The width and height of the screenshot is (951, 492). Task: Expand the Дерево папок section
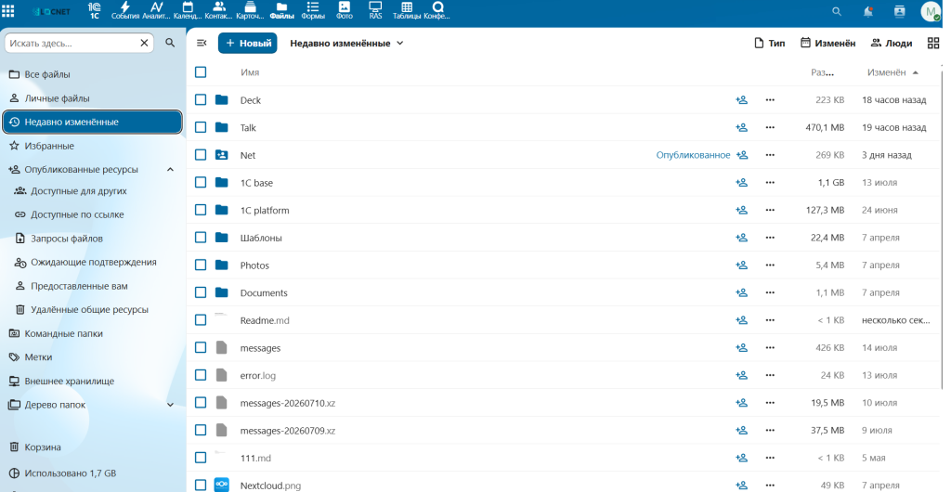[x=171, y=405]
